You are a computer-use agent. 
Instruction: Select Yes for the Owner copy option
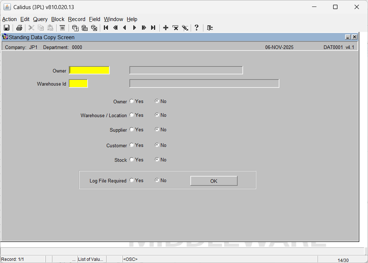[x=132, y=101]
